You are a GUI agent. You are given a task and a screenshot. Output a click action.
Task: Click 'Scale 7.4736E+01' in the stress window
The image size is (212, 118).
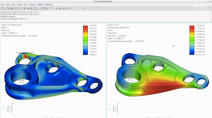[x=9, y=33]
